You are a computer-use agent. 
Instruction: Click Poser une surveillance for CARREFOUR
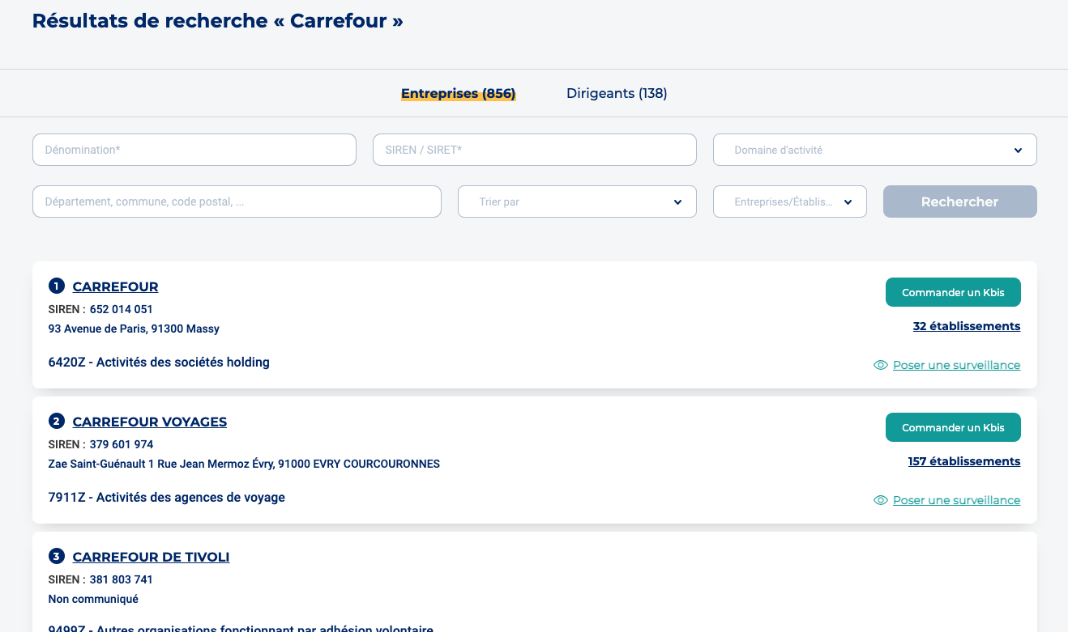pos(956,365)
